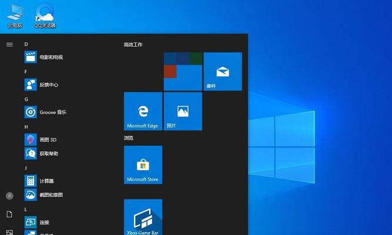The width and height of the screenshot is (392, 235).
Task: Click the 高效工作 tile group title
Action: 133,45
